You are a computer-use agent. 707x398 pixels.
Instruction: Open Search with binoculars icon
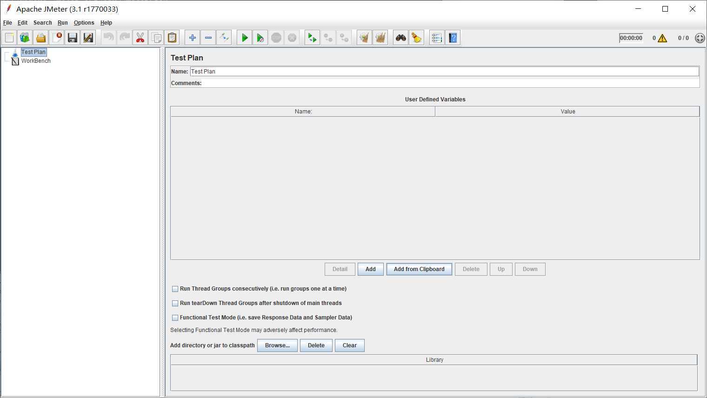coord(401,38)
